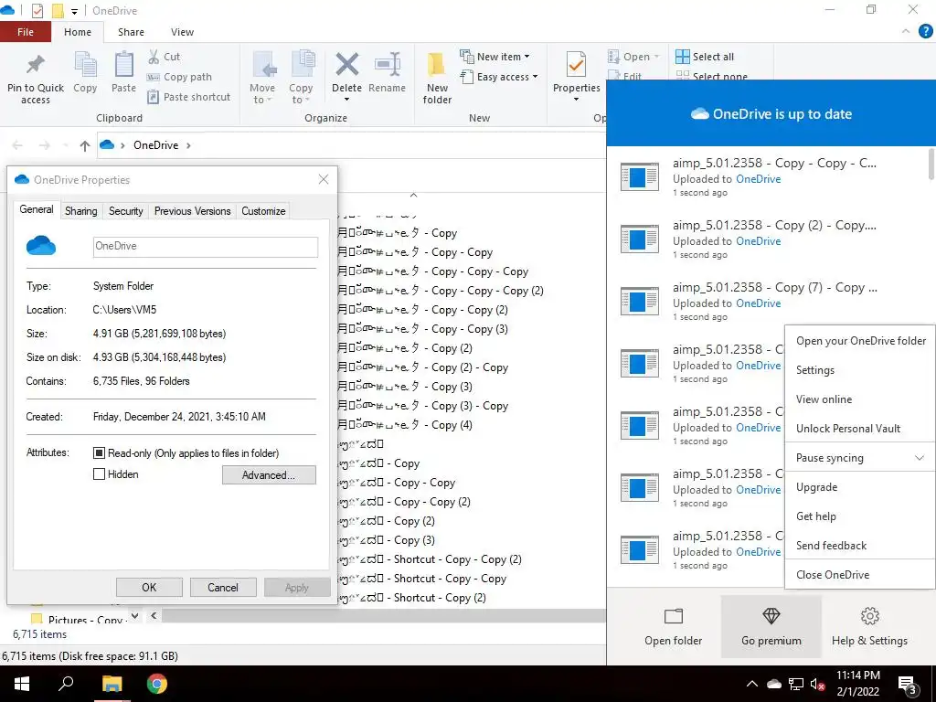This screenshot has width=936, height=702.
Task: Click the Up one level arrow
Action: coord(85,145)
